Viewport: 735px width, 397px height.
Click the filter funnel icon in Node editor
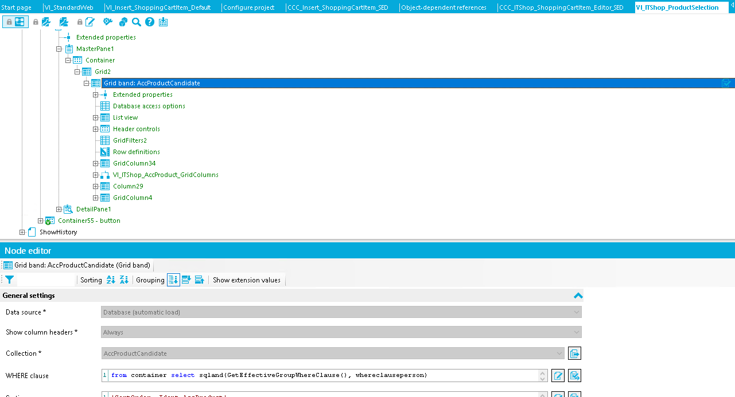pyautogui.click(x=9, y=280)
